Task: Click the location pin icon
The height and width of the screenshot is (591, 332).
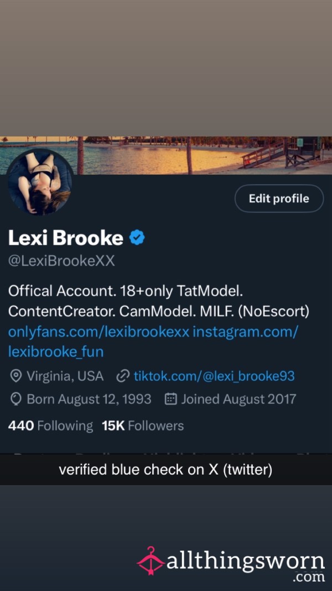Action: 15,376
